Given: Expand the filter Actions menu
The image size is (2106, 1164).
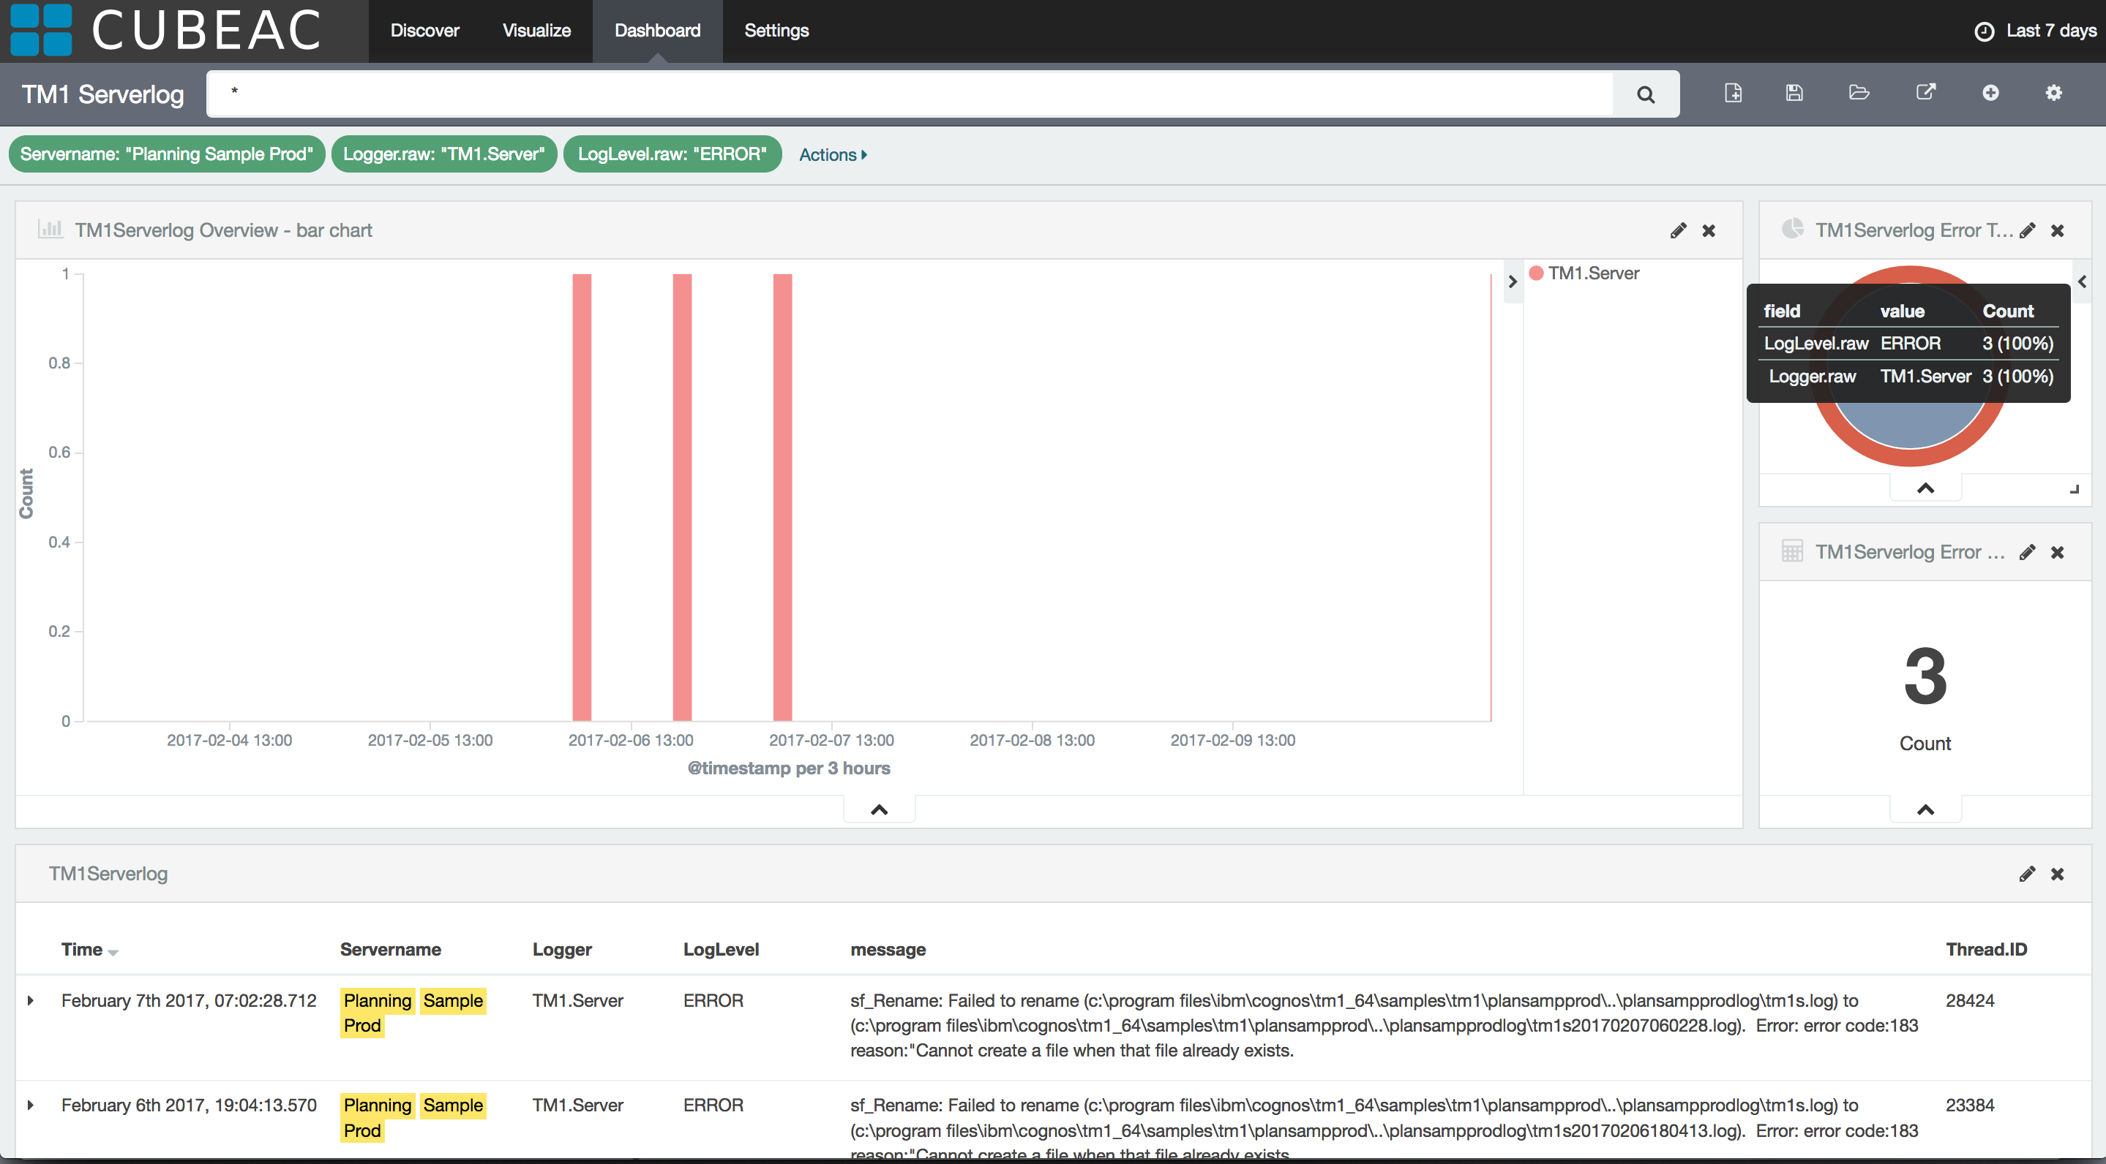Looking at the screenshot, I should pyautogui.click(x=832, y=154).
